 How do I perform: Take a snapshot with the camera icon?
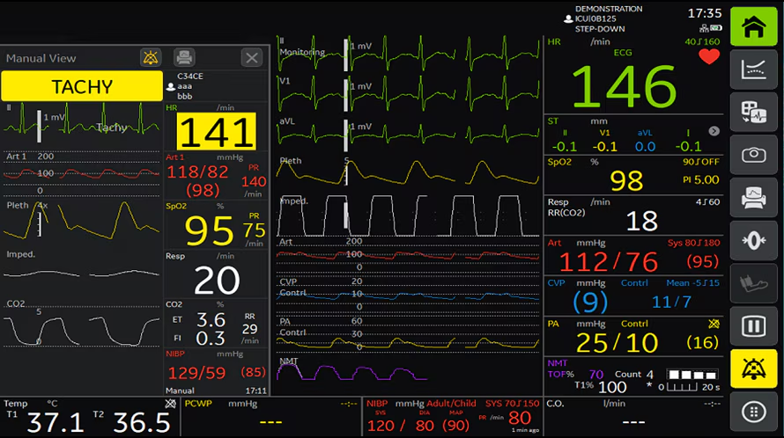point(753,155)
